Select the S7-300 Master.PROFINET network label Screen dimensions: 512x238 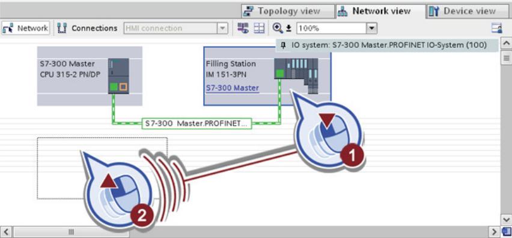pyautogui.click(x=197, y=123)
